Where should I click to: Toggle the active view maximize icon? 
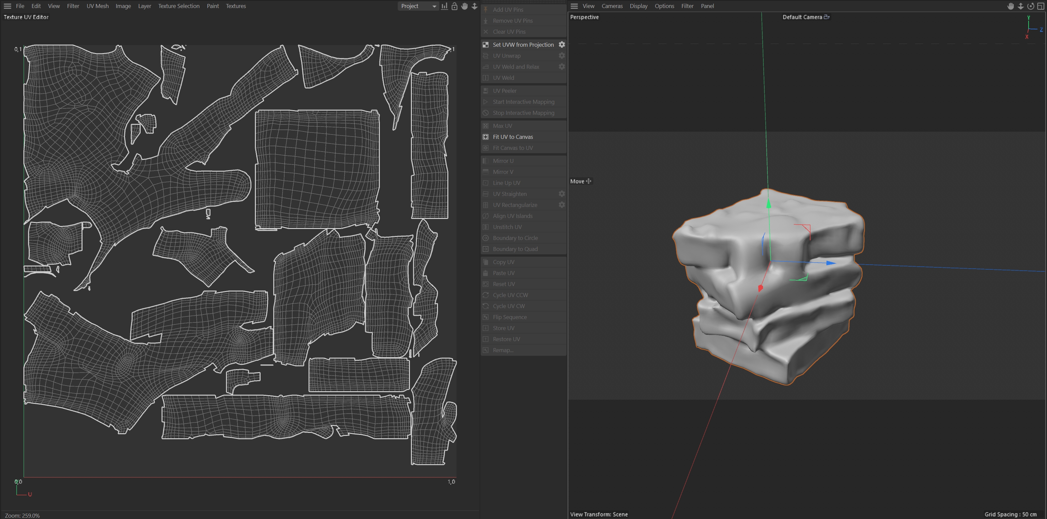(1041, 6)
